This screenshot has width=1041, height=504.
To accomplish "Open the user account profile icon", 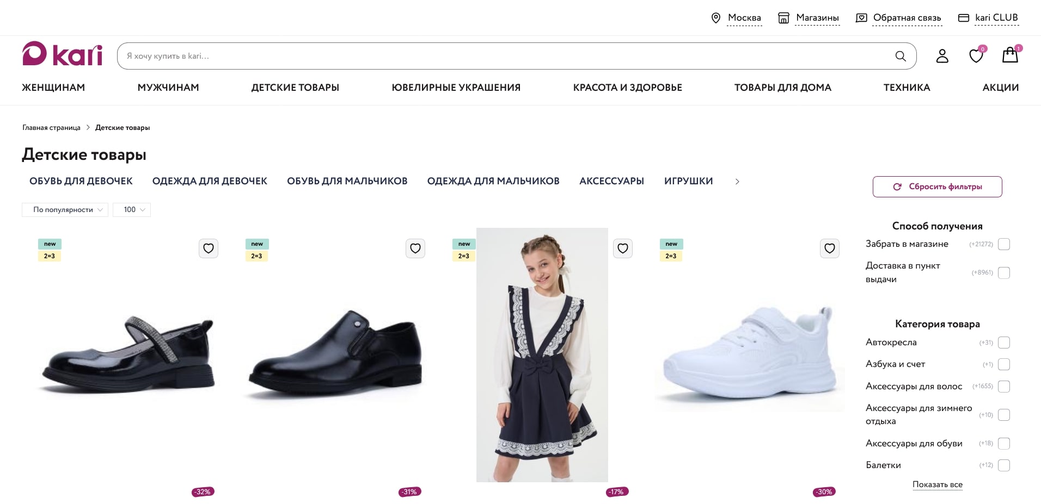I will coord(942,56).
